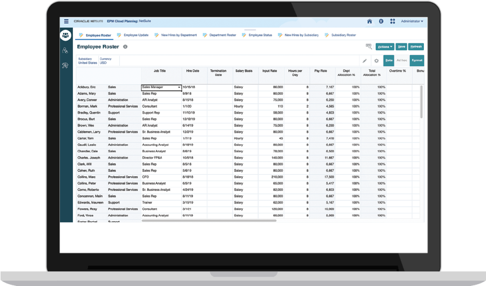Click the pay rate cell 17,500
Screen dimensions: 486x286
[322, 177]
